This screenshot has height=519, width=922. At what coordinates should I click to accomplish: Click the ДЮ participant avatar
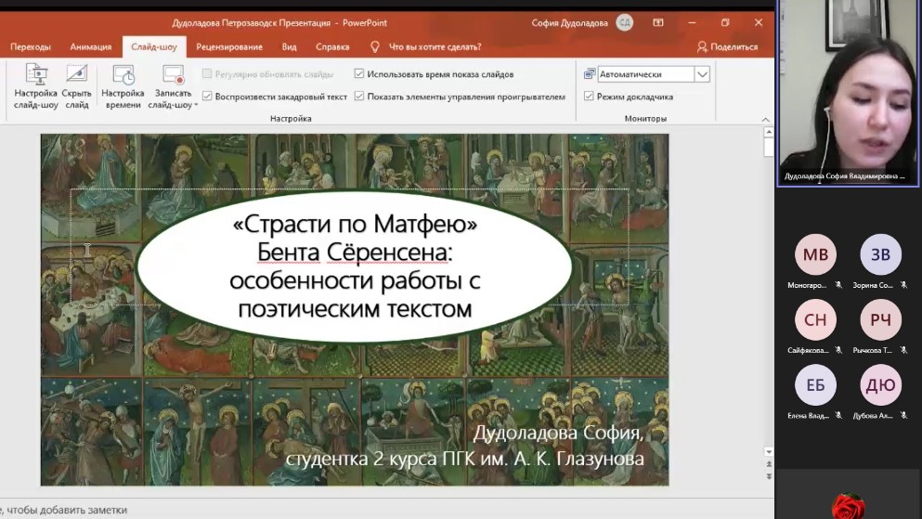pos(880,385)
